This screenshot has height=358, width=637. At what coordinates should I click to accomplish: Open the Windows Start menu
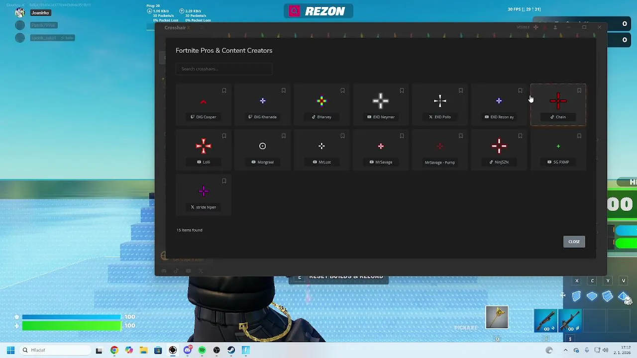10,350
